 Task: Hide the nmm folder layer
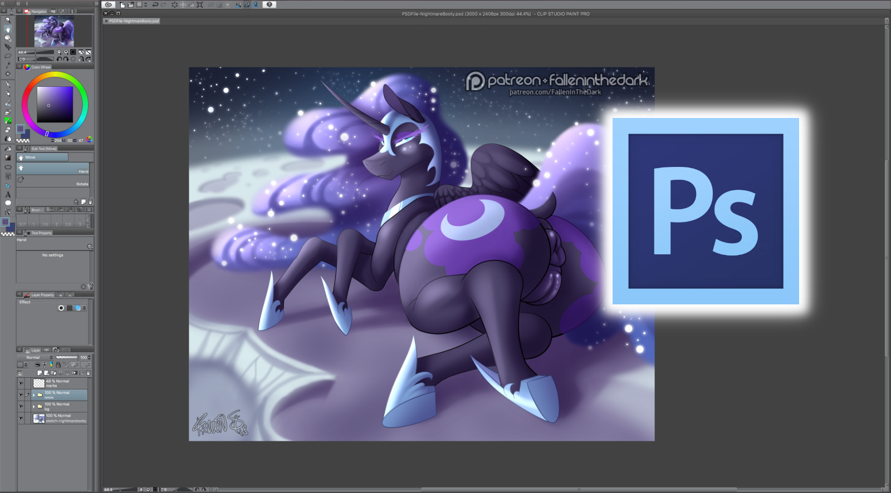[x=21, y=395]
